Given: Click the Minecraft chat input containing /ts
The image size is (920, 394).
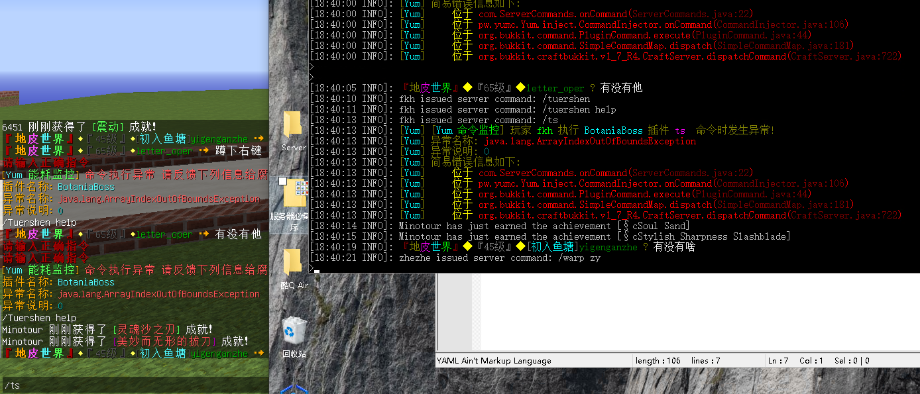Looking at the screenshot, I should 135,385.
